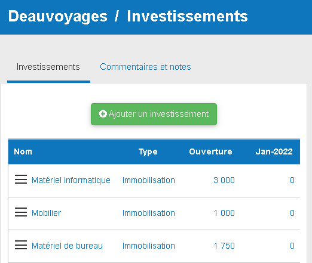Click plus icon on Ajouter un investissement

(103, 114)
